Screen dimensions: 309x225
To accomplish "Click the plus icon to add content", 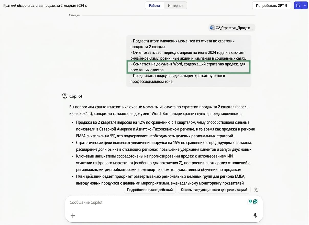I will click(x=73, y=216).
